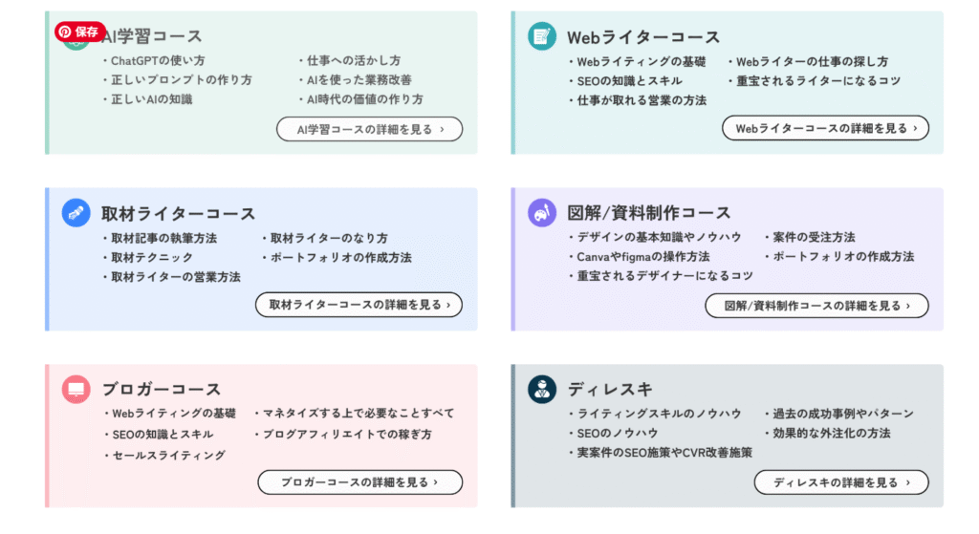Click the Pinterest 保存 save badge

[80, 32]
